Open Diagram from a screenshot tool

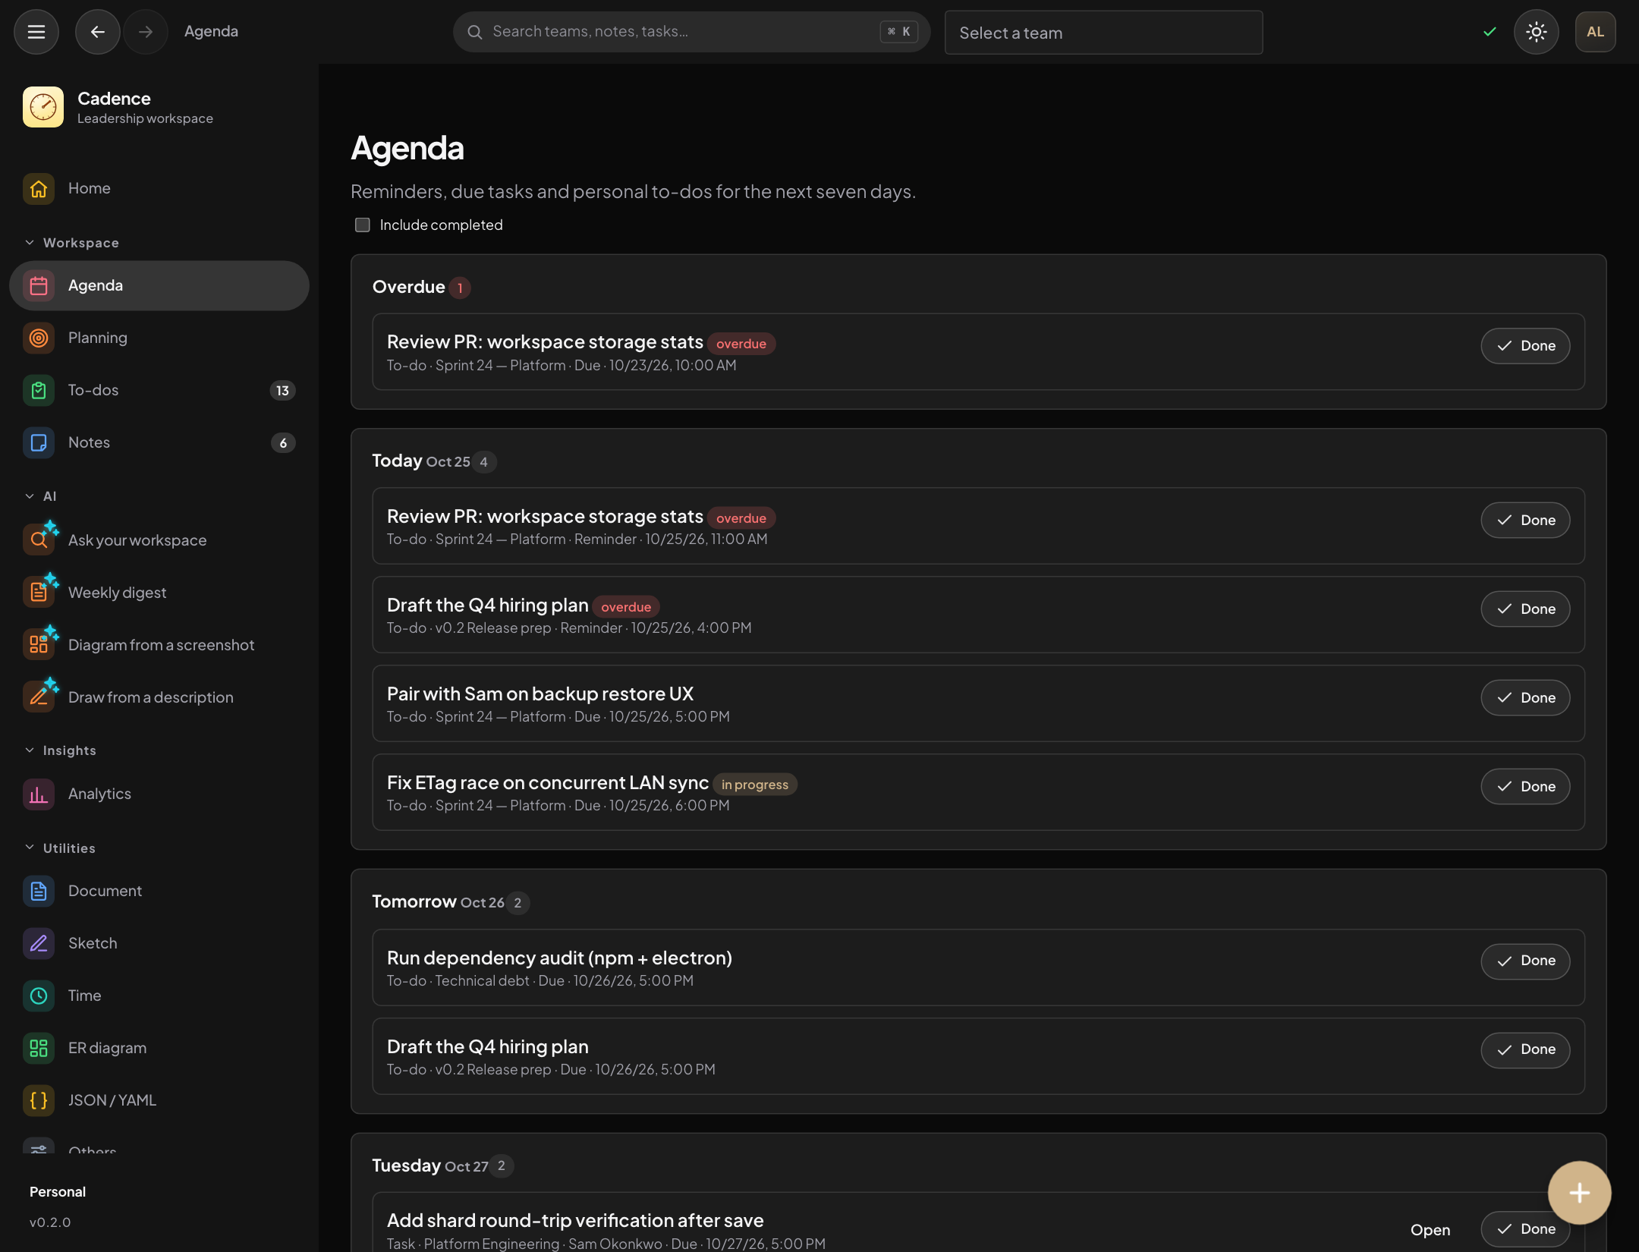159,645
